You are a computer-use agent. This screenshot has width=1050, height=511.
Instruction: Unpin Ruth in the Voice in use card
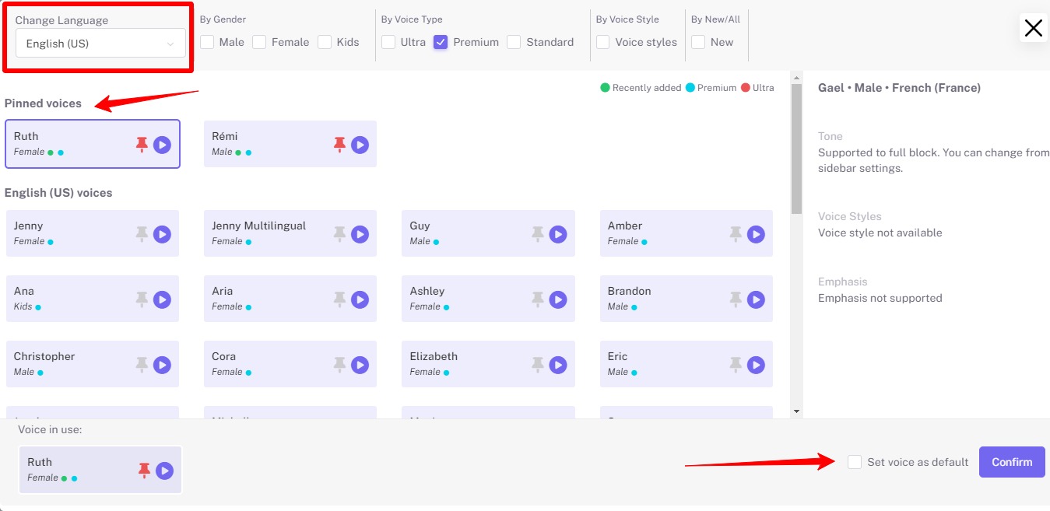pos(144,471)
